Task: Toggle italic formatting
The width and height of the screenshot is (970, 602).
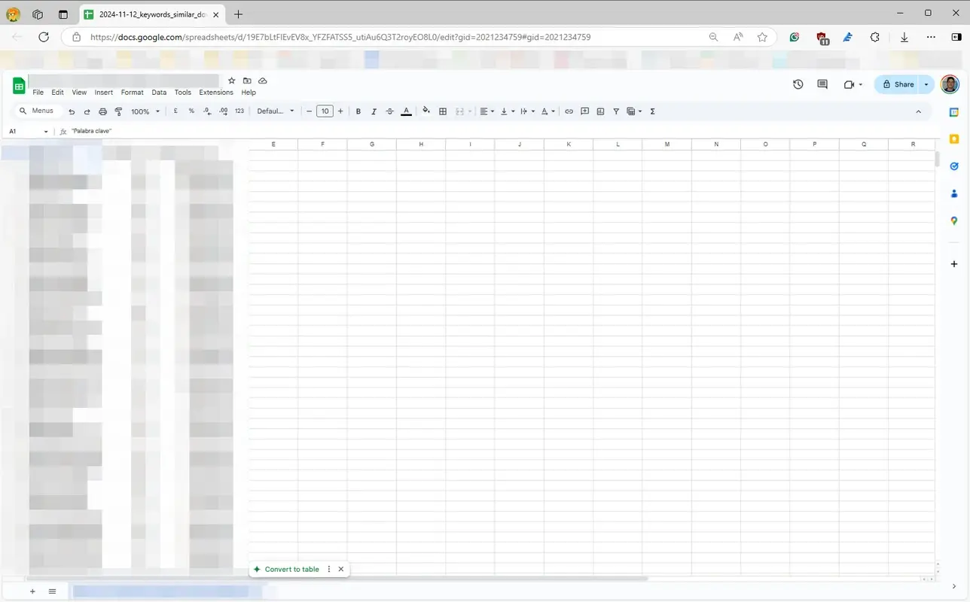Action: click(374, 111)
